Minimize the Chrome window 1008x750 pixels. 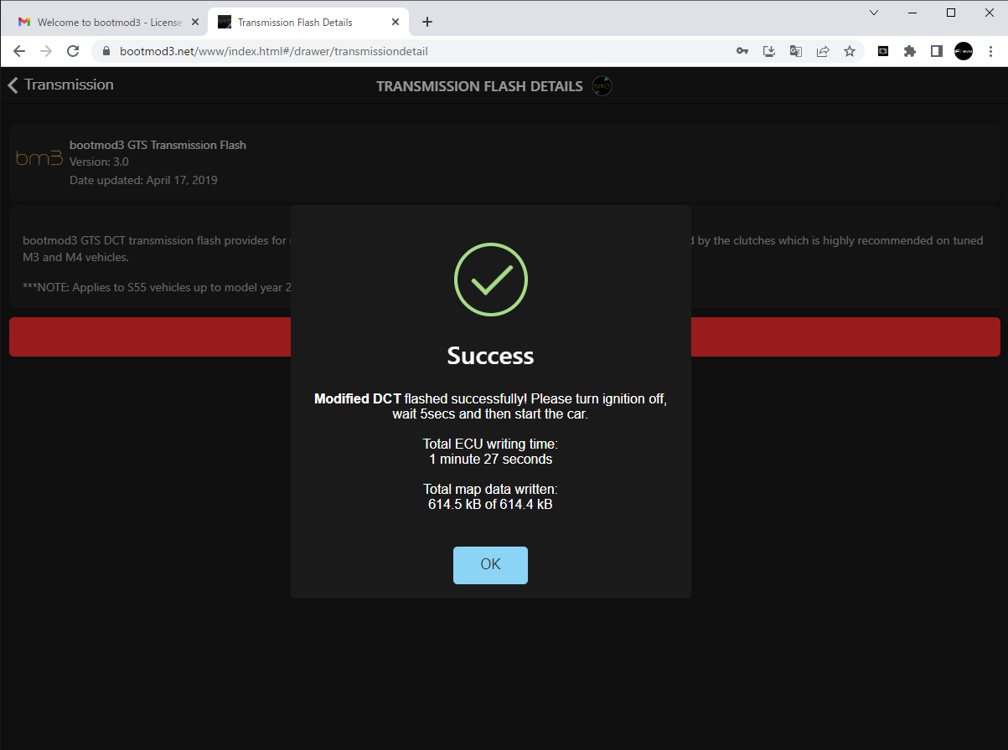coord(912,13)
